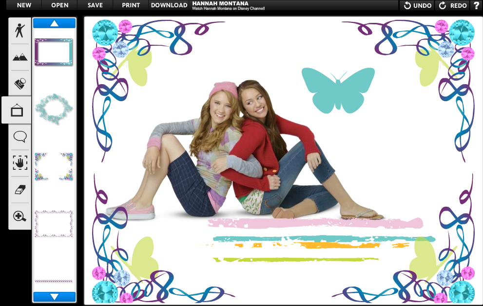The image size is (483, 306).
Task: Choose the purple-teal rectangular frame thumbnail
Action: [x=54, y=52]
